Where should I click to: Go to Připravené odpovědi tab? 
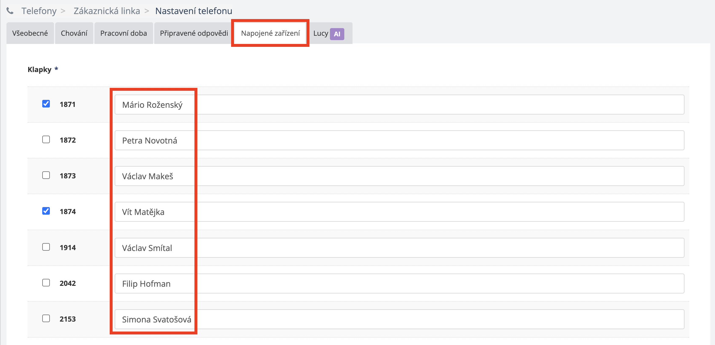click(194, 33)
